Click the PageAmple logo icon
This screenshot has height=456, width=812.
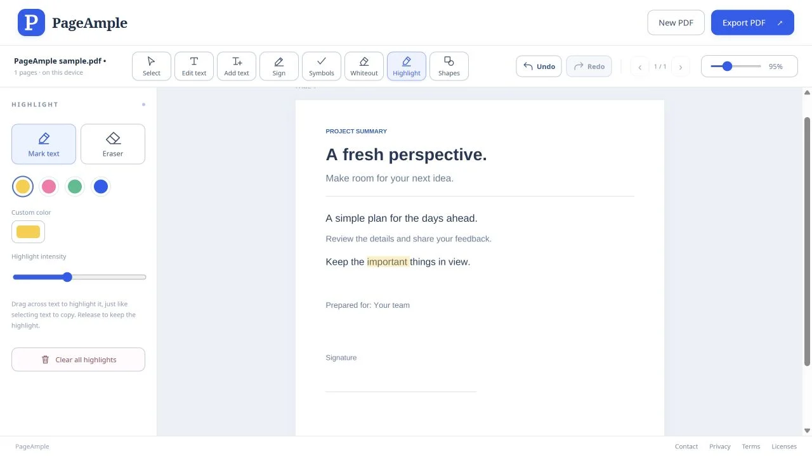pyautogui.click(x=31, y=23)
